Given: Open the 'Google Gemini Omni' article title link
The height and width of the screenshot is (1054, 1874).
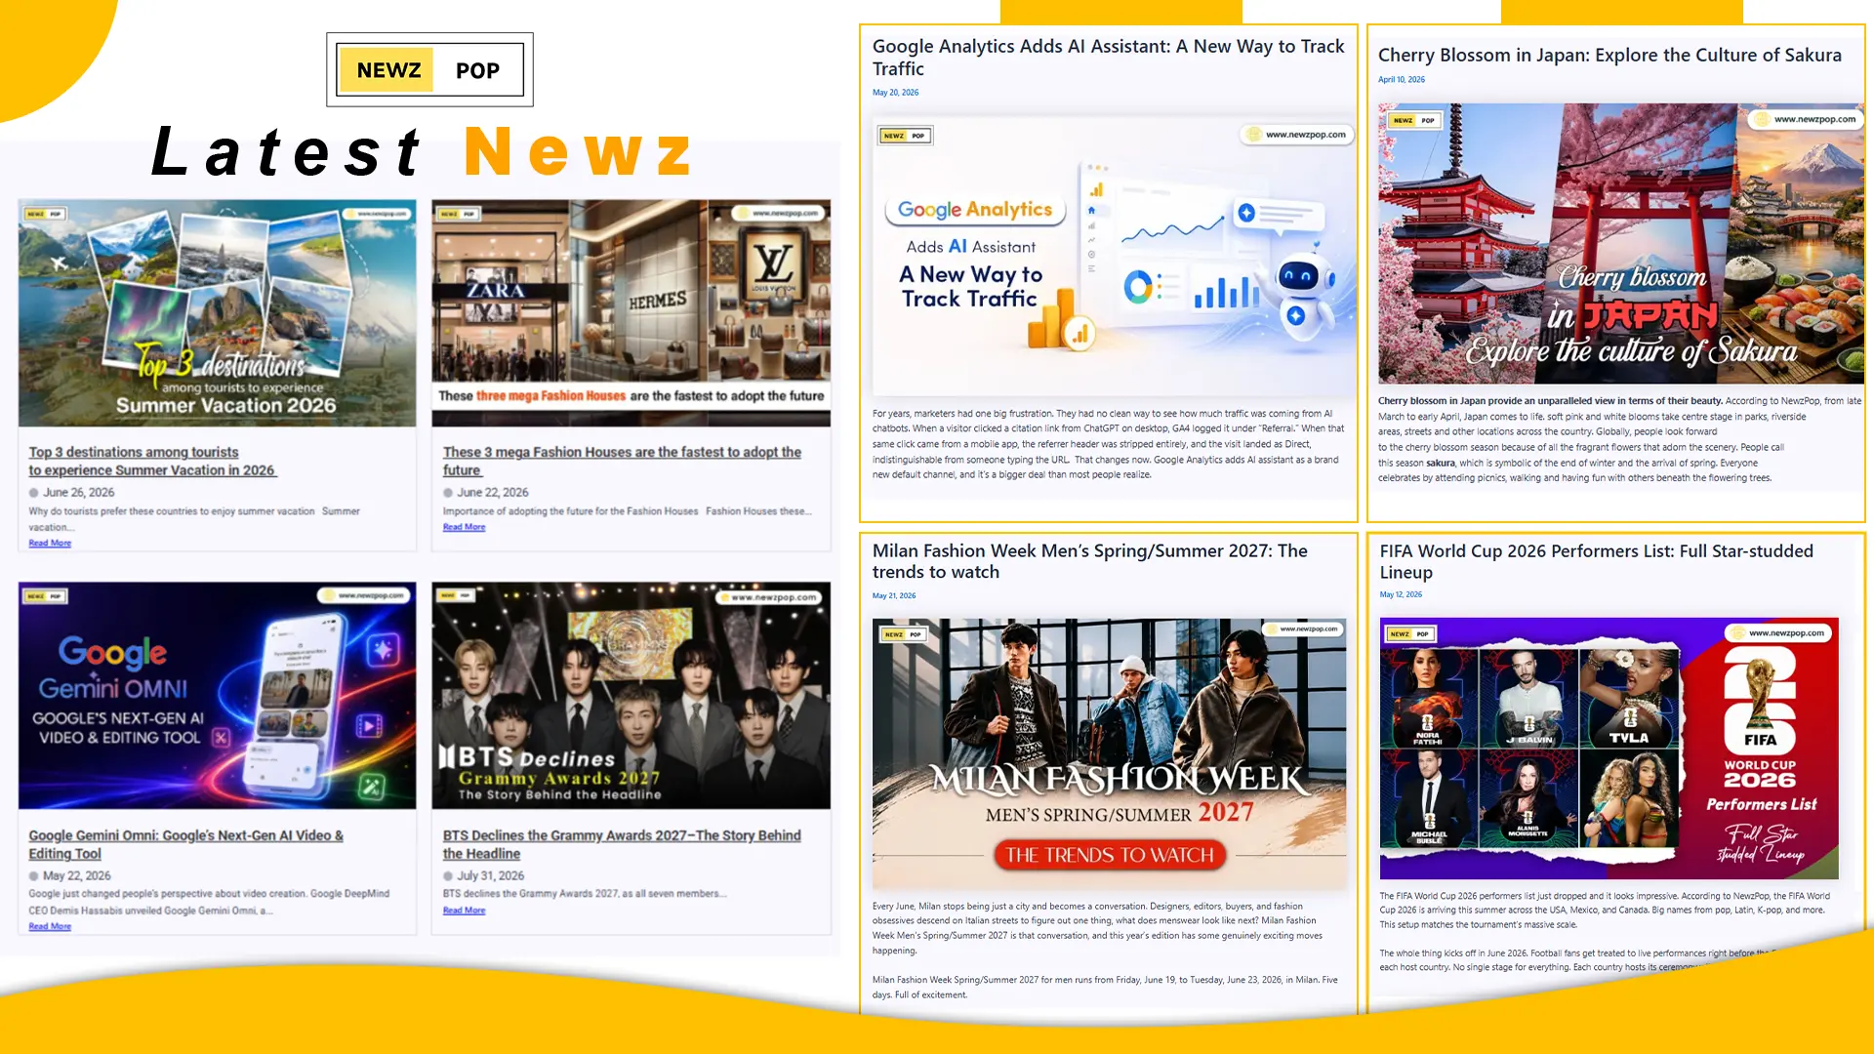Looking at the screenshot, I should click(185, 844).
